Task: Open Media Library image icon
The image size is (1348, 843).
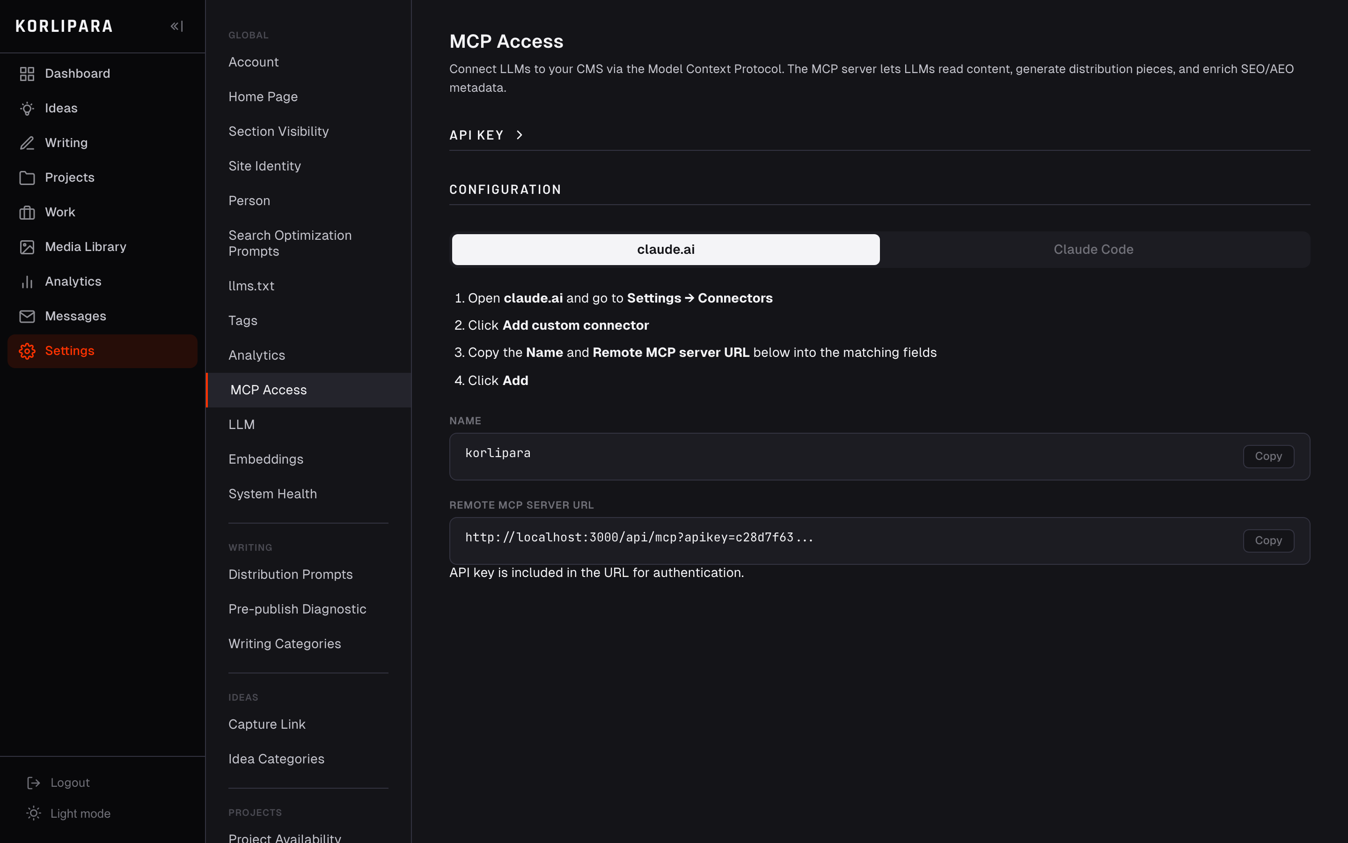Action: tap(27, 247)
